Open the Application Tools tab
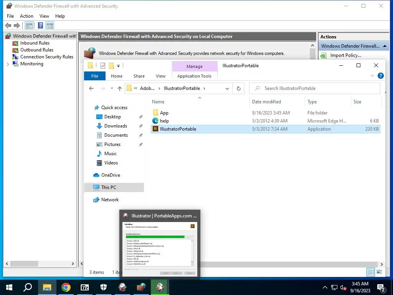393x295 pixels. click(x=194, y=76)
